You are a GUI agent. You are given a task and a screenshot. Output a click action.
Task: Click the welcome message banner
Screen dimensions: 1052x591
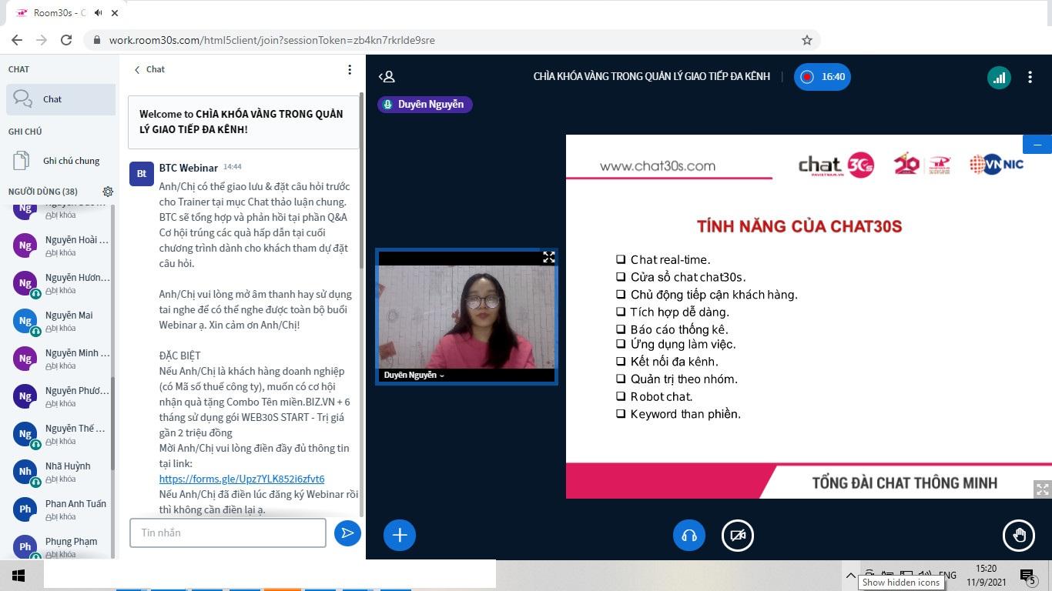coord(243,122)
